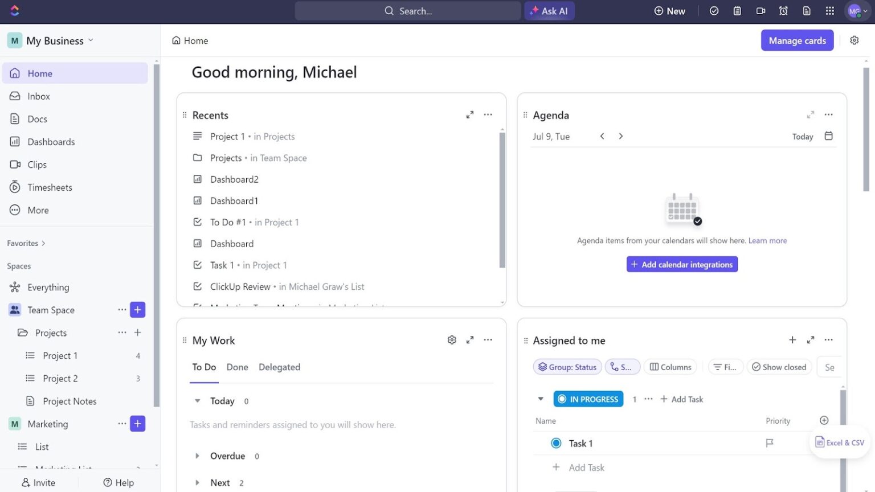
Task: Open the video recorder icon in top bar
Action: (760, 10)
